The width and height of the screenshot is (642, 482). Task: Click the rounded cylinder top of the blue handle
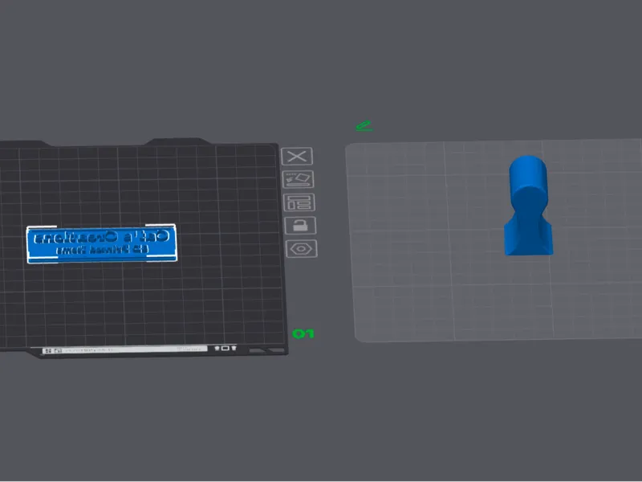click(528, 174)
